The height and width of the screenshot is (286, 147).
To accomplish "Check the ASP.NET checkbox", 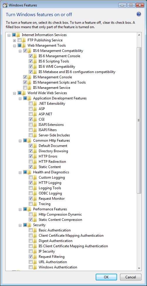I will point(31,114).
